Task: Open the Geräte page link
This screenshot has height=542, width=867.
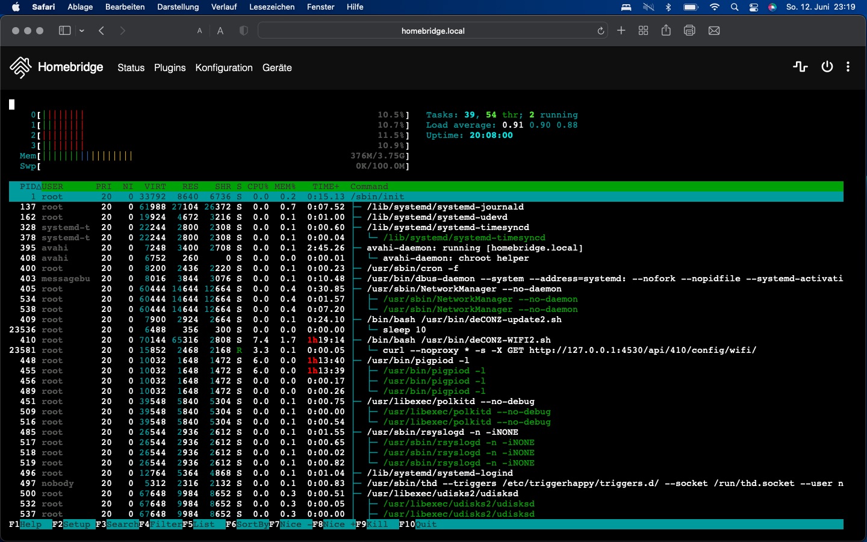Action: click(277, 68)
